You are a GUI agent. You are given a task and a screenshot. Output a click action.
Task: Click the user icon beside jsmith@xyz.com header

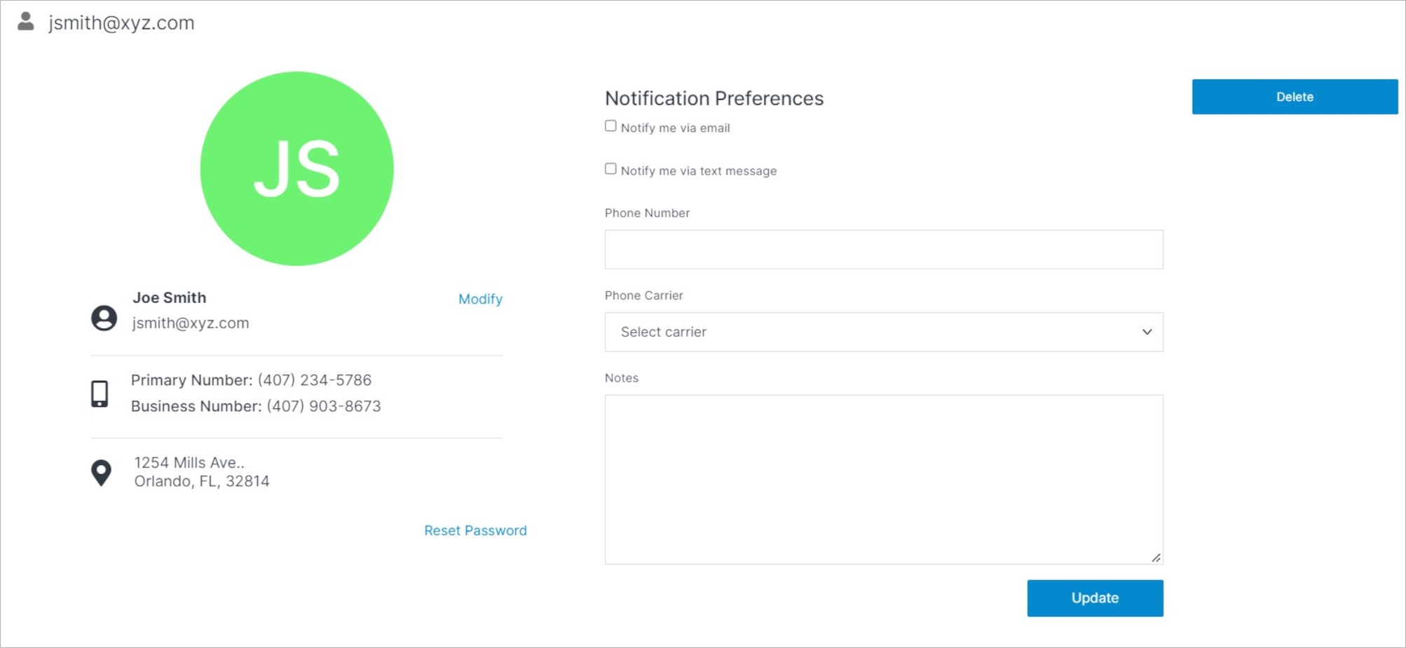click(26, 21)
